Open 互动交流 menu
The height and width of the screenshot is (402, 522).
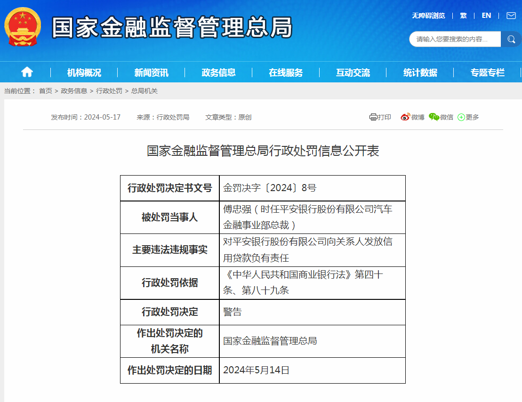tap(353, 72)
